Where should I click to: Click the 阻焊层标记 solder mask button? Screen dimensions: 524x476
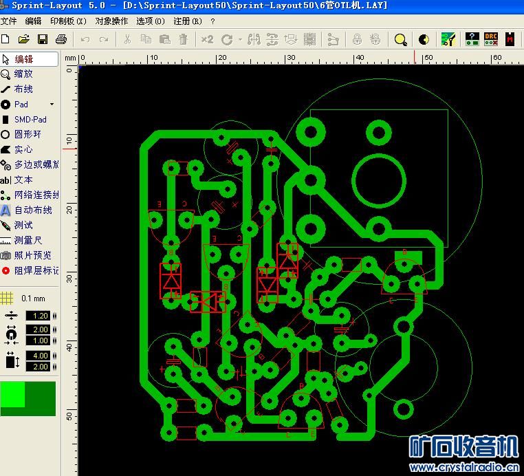[x=36, y=270]
